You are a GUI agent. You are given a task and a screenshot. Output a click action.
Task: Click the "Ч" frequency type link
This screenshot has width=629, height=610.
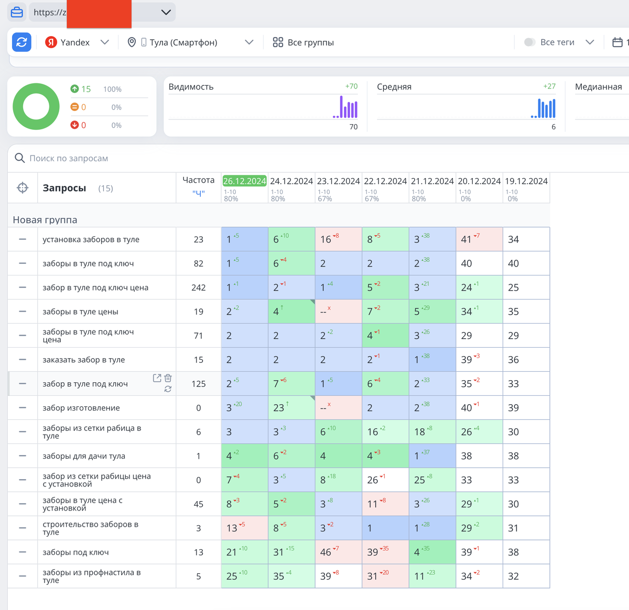199,193
